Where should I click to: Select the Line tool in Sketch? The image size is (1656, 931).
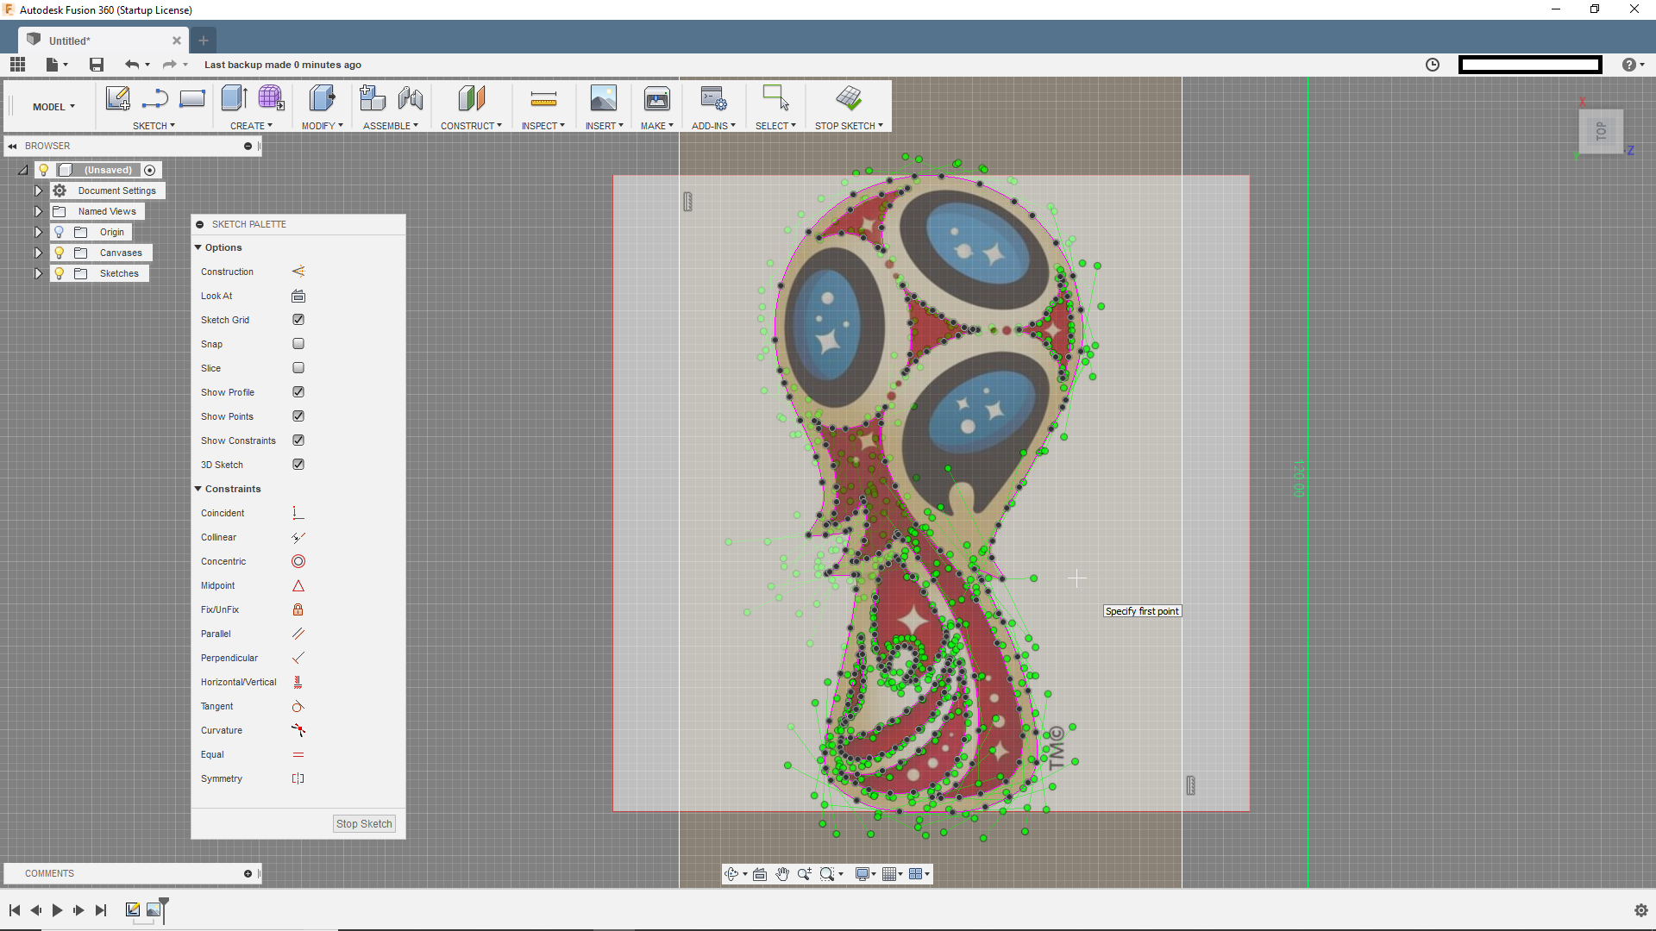coord(155,98)
